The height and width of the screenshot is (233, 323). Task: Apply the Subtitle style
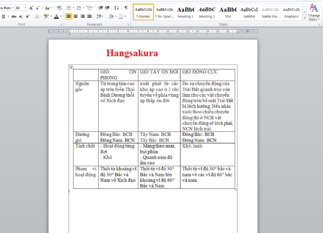pyautogui.click(x=249, y=13)
